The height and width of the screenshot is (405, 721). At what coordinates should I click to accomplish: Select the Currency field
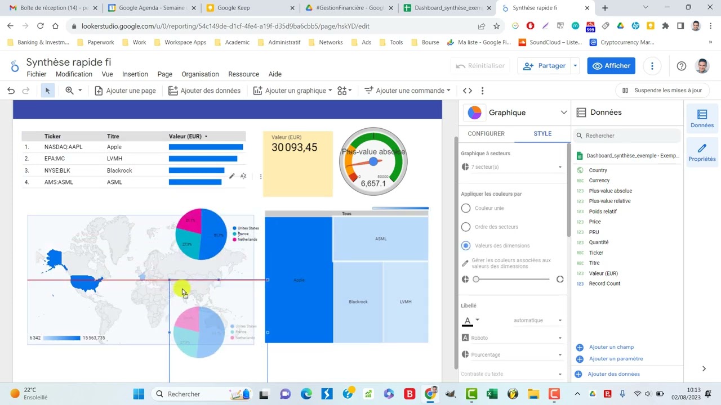pos(599,181)
